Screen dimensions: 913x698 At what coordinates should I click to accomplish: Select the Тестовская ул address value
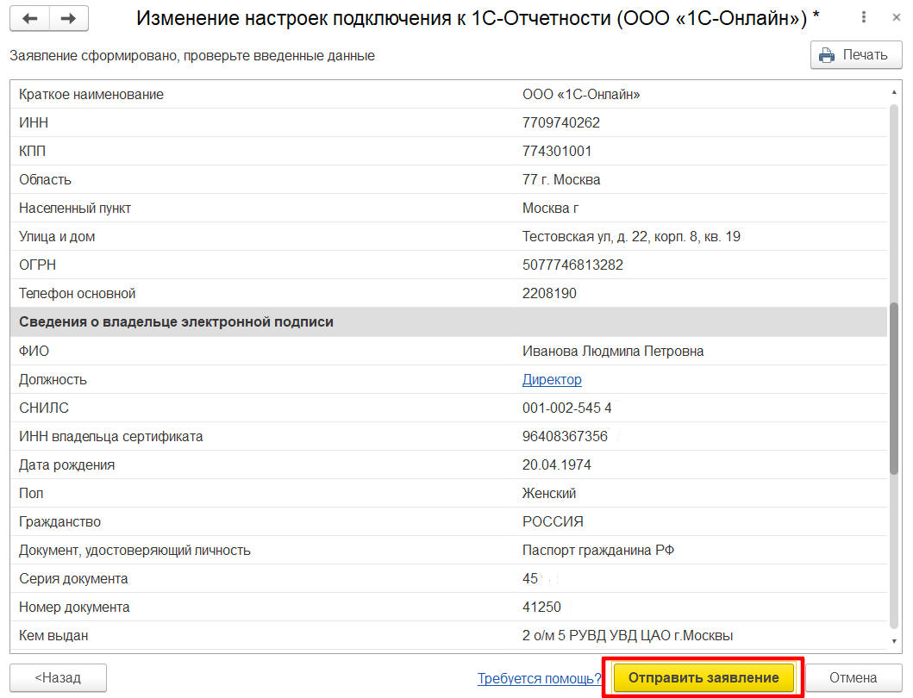click(631, 237)
